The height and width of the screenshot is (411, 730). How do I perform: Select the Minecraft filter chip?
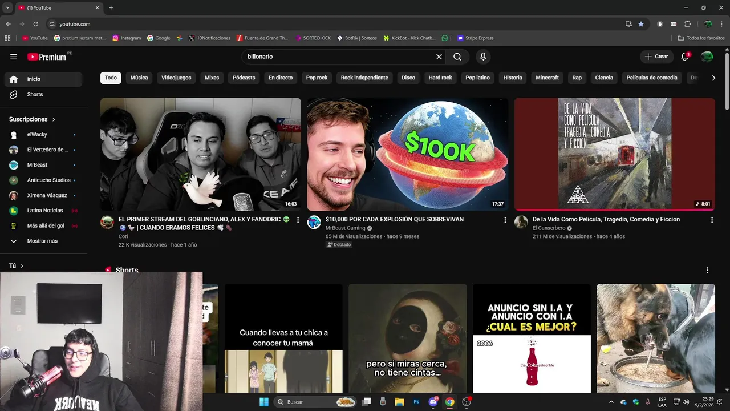coord(547,78)
